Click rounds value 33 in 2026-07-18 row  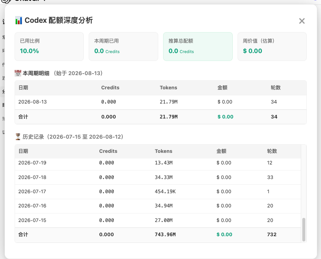[270, 178]
